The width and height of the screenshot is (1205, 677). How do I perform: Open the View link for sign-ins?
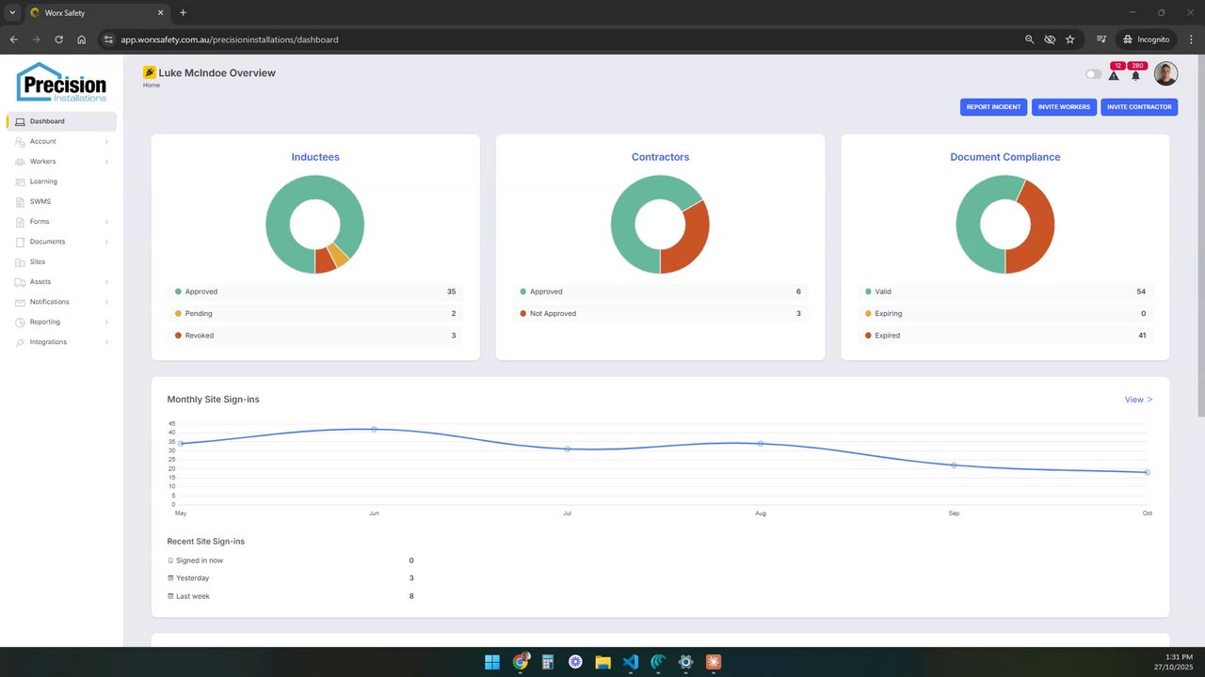pyautogui.click(x=1138, y=400)
